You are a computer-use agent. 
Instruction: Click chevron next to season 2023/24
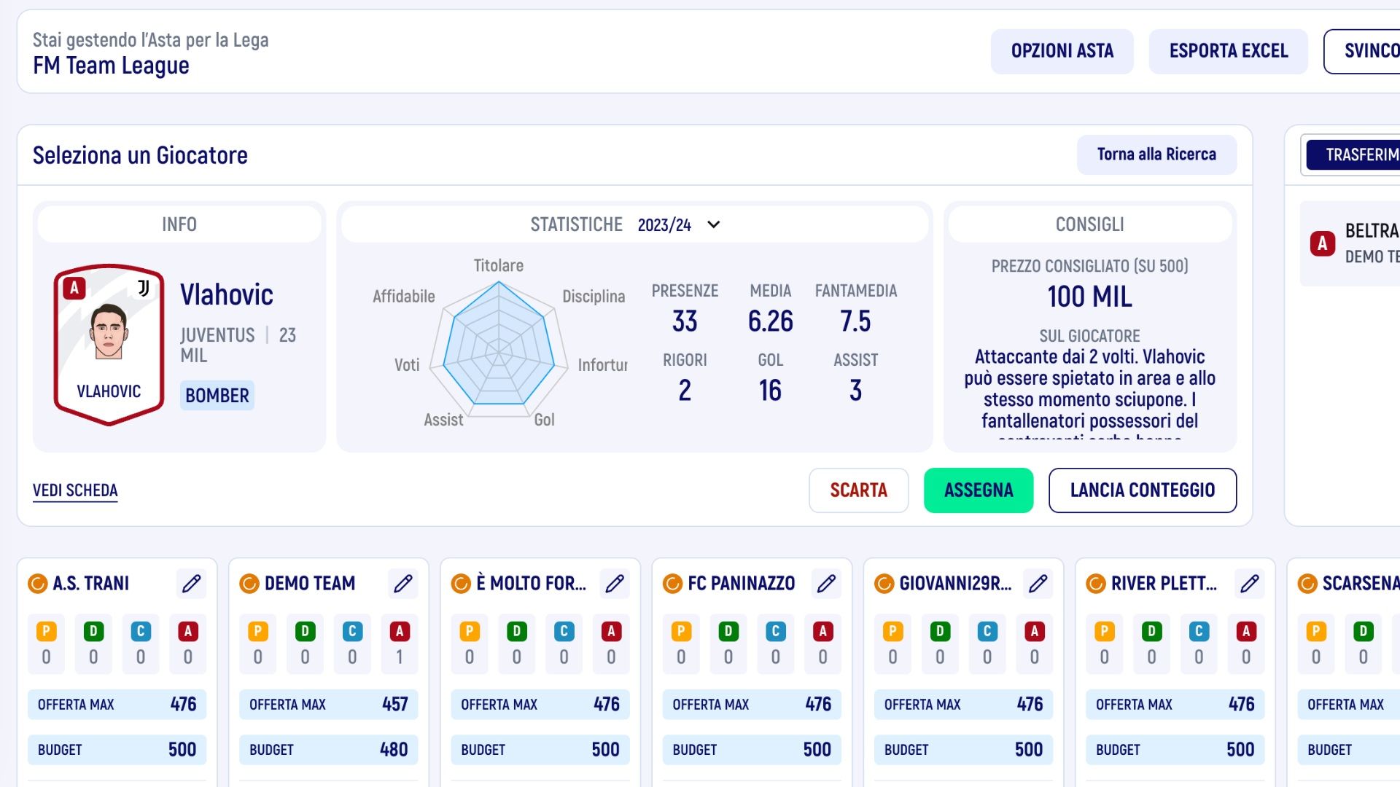pos(714,224)
